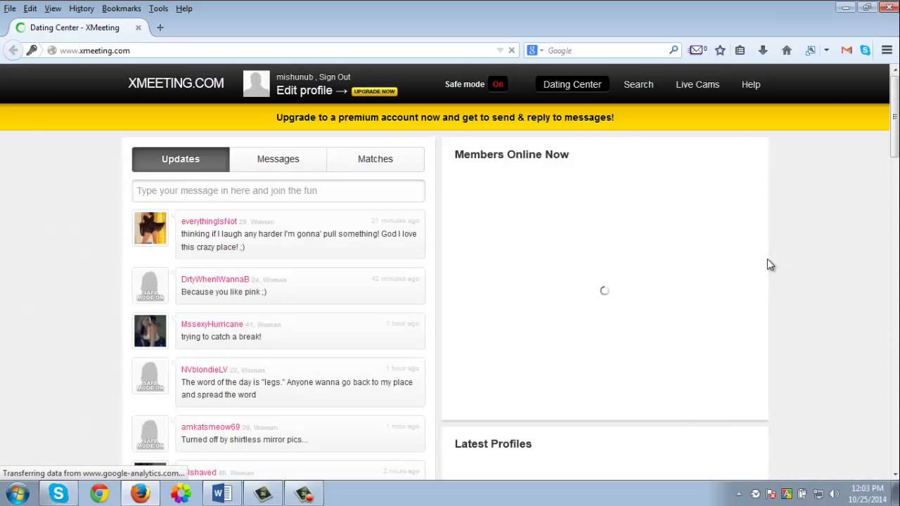Open Live Cams page
Screen dimensions: 900x506
[697, 84]
